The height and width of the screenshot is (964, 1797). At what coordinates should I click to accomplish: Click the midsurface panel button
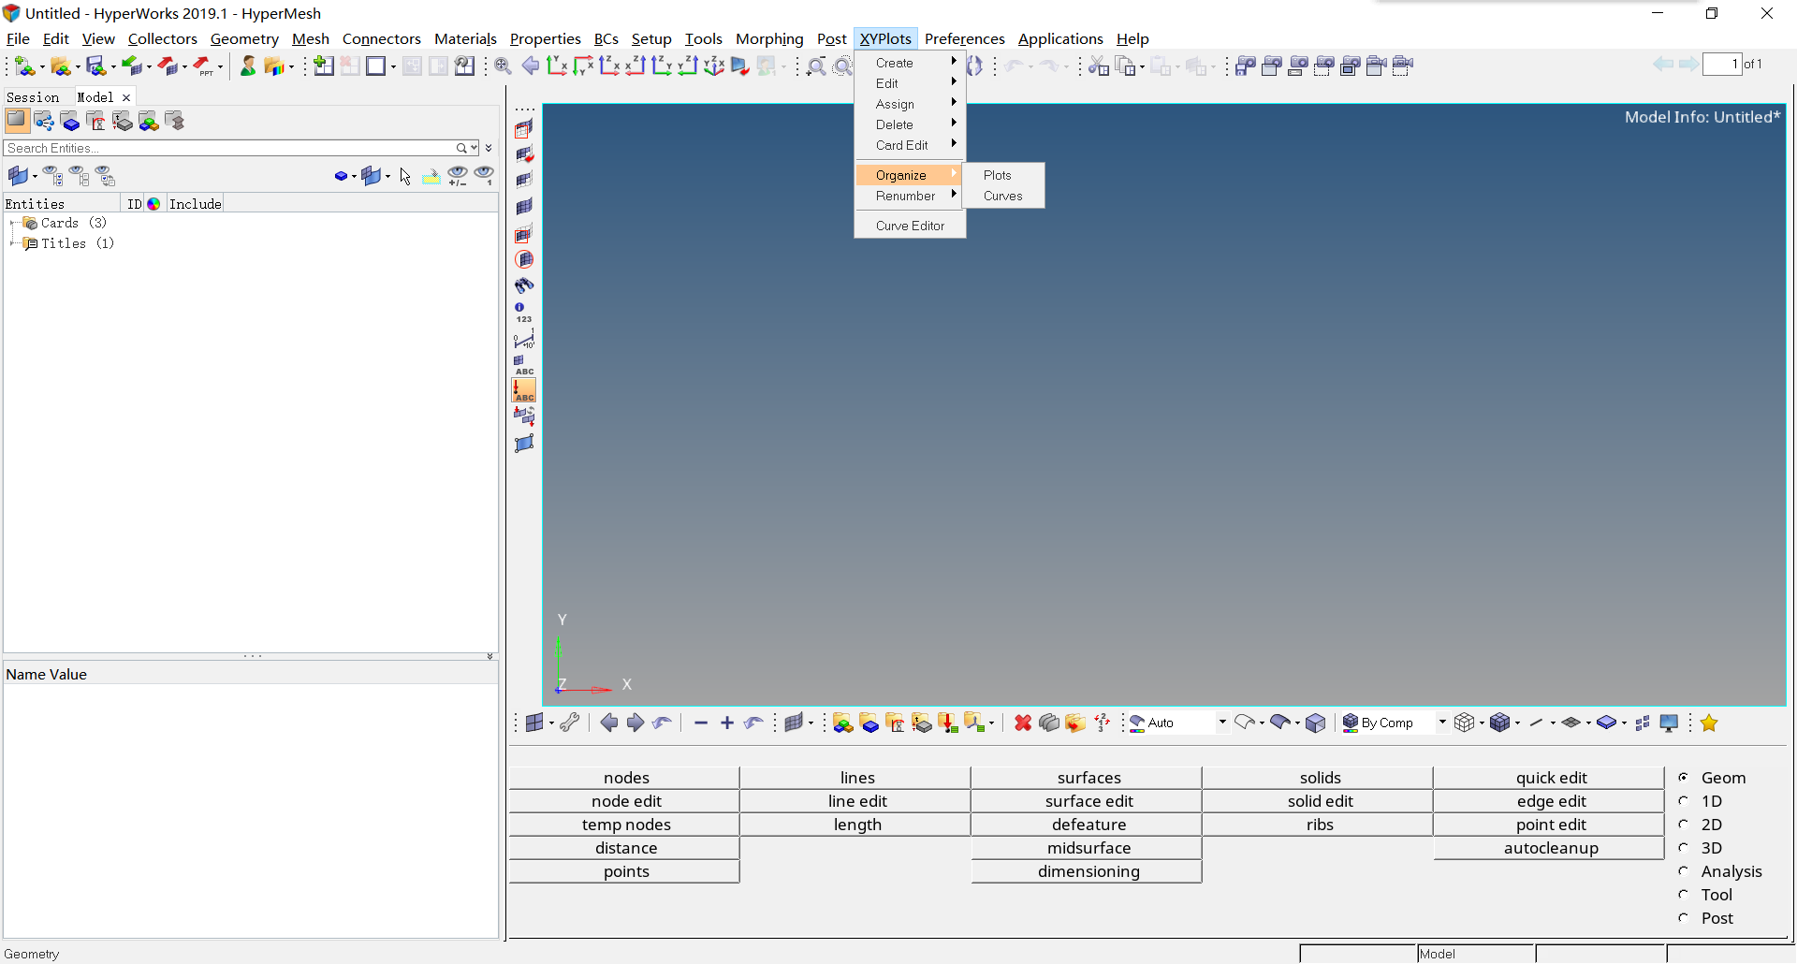[1088, 848]
